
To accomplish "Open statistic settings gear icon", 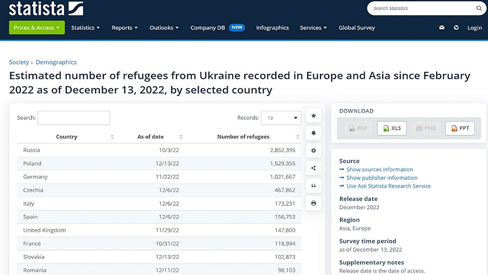I will pyautogui.click(x=313, y=150).
